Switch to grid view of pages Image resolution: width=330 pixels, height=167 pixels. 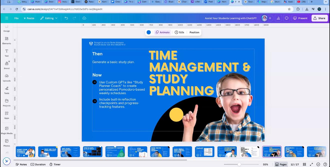(x=304, y=164)
